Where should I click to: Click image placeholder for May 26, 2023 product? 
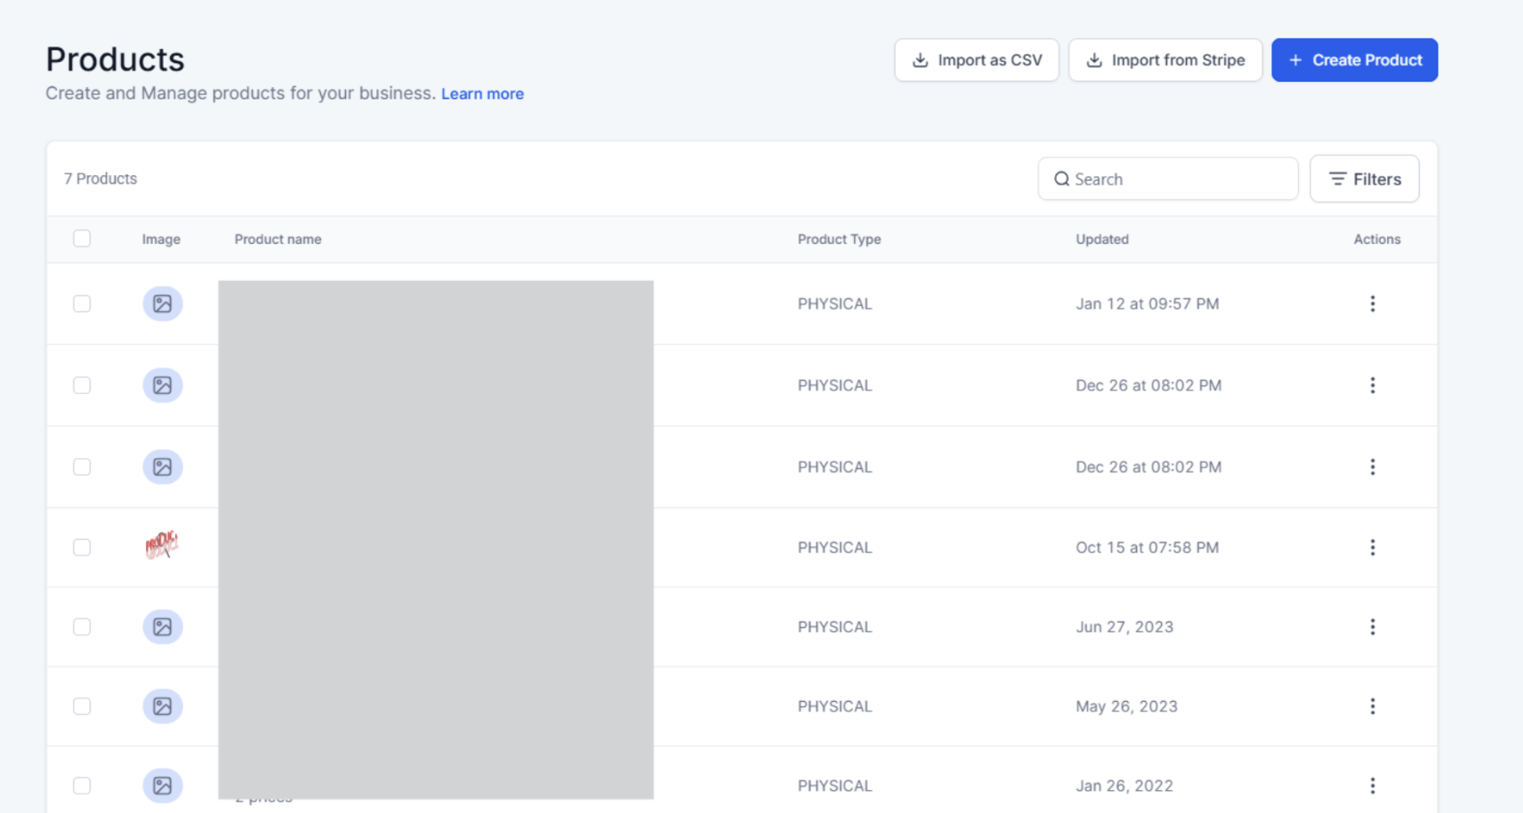click(162, 706)
